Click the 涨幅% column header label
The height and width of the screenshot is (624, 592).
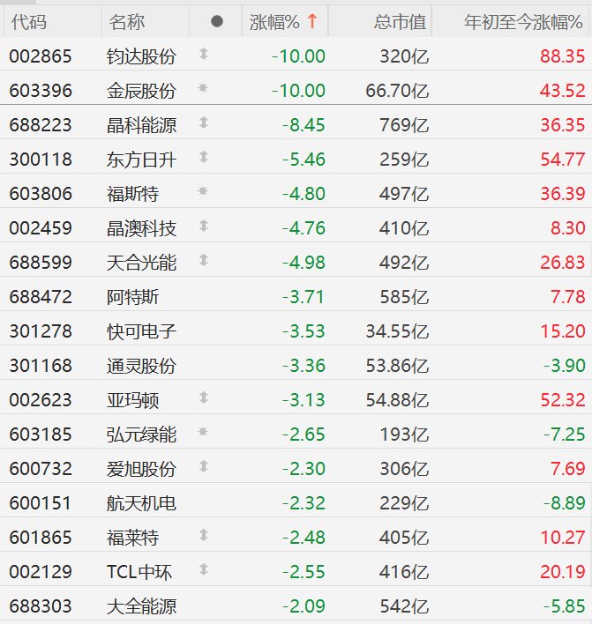click(x=274, y=21)
